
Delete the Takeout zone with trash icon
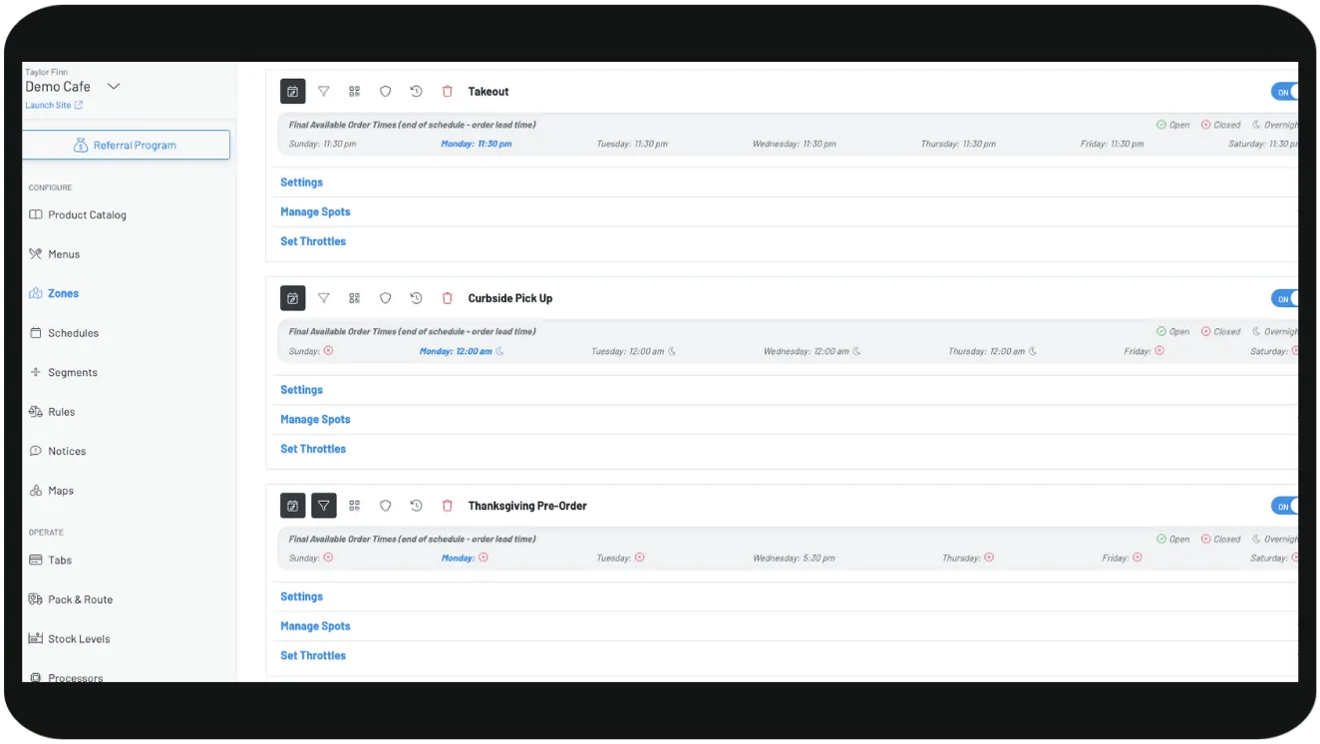point(447,91)
